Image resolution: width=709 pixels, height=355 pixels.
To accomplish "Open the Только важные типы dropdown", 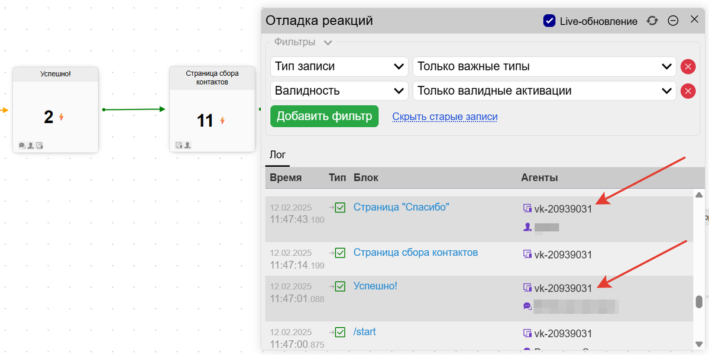I will pos(543,66).
